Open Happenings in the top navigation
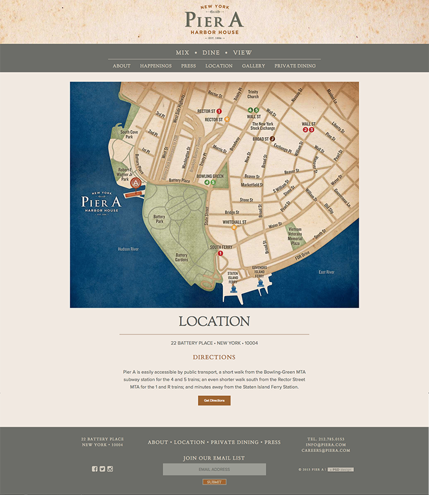Image resolution: width=429 pixels, height=495 pixels. (156, 66)
